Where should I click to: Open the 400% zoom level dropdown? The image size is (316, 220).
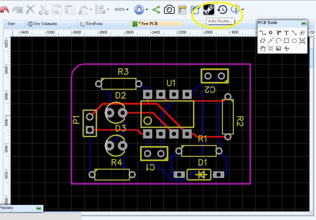click(122, 10)
